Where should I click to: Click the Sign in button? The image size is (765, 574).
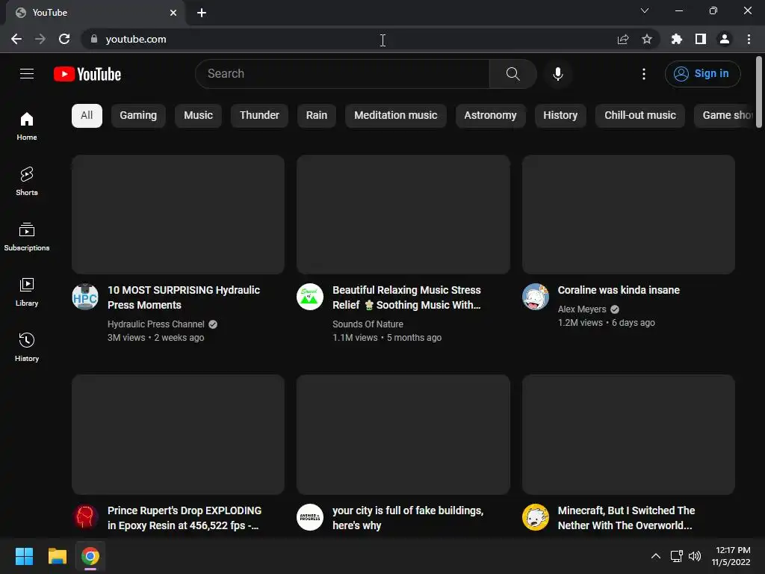pyautogui.click(x=702, y=74)
